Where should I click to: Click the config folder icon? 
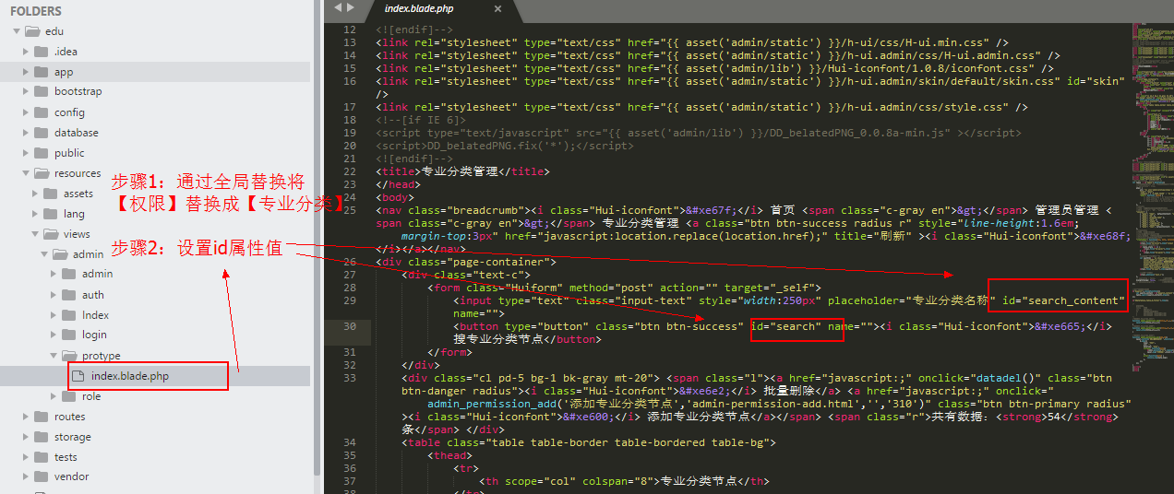tap(40, 112)
